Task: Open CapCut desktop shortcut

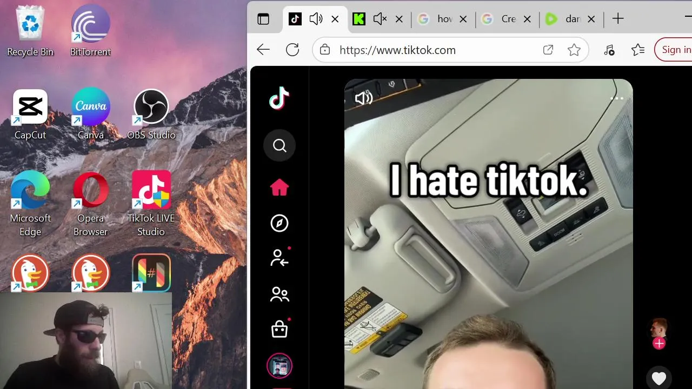Action: (x=30, y=115)
